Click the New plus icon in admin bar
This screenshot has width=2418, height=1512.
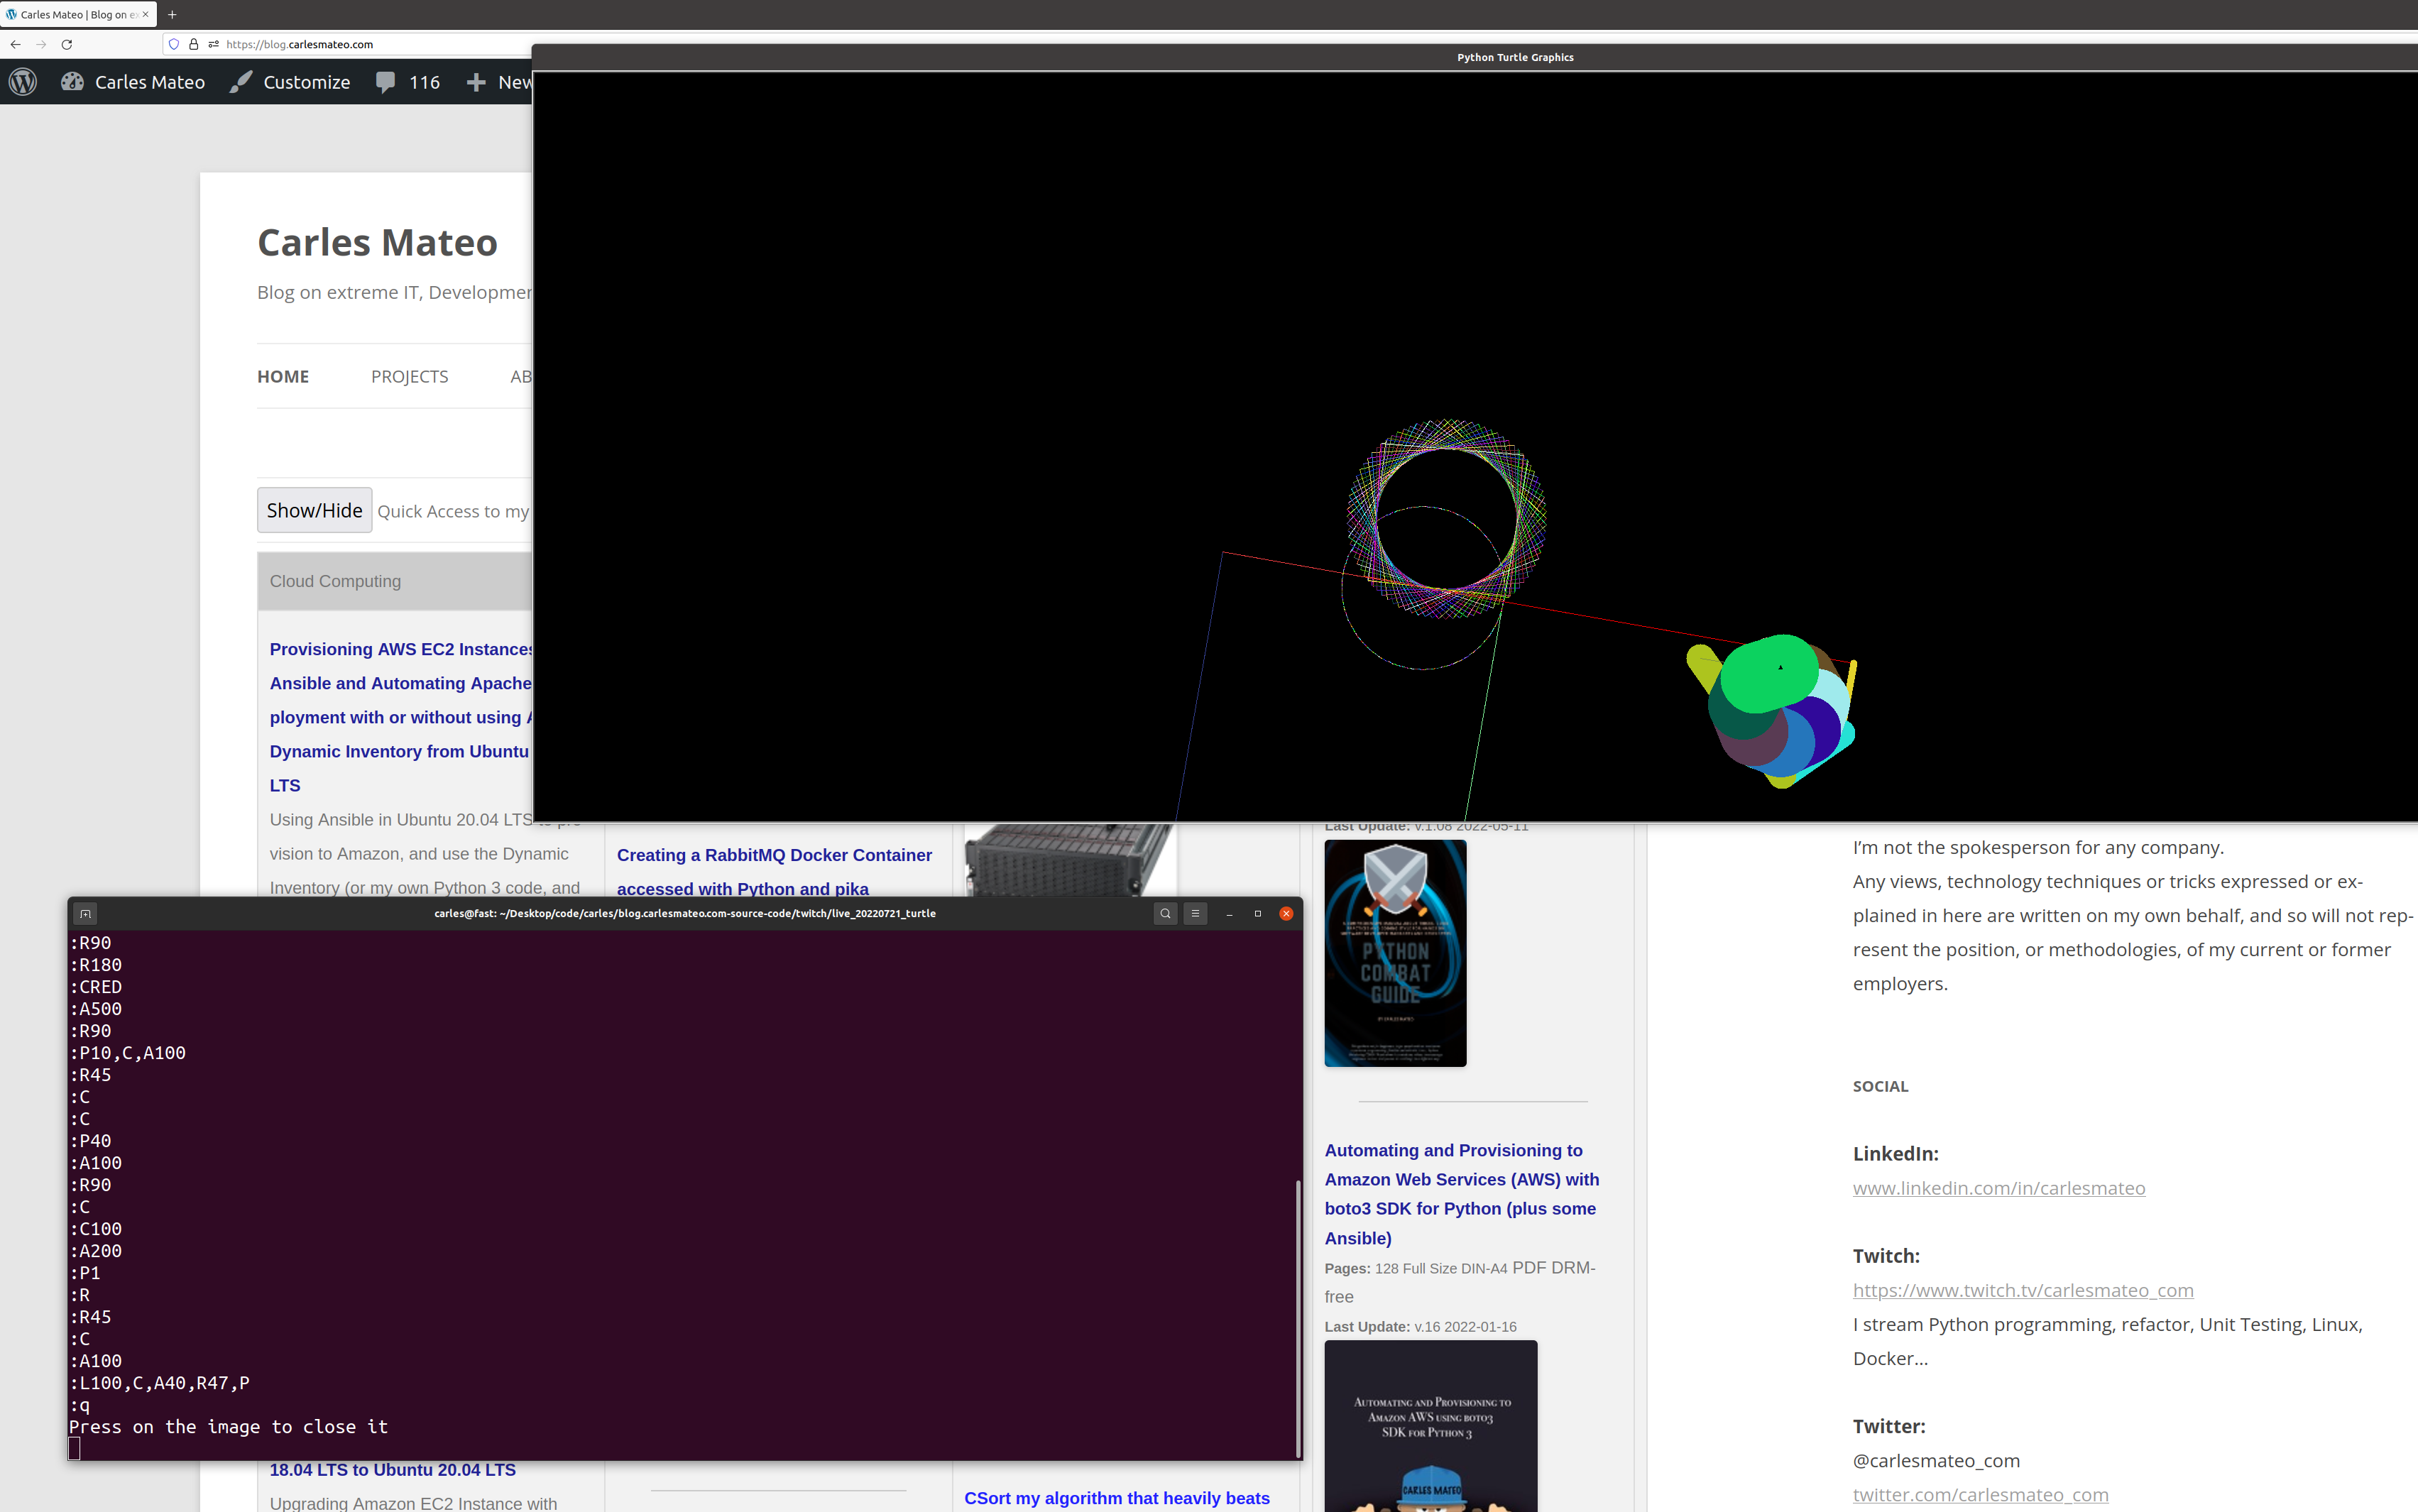pyautogui.click(x=476, y=82)
